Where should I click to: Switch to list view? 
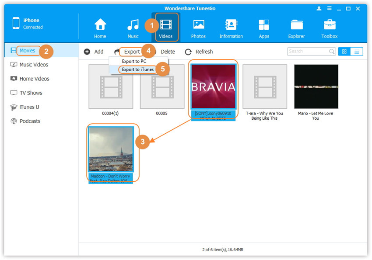[x=357, y=52]
